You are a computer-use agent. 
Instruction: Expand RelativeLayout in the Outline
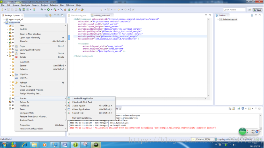point(218,19)
